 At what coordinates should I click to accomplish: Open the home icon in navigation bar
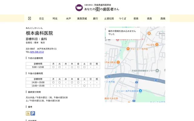click(x=29, y=18)
